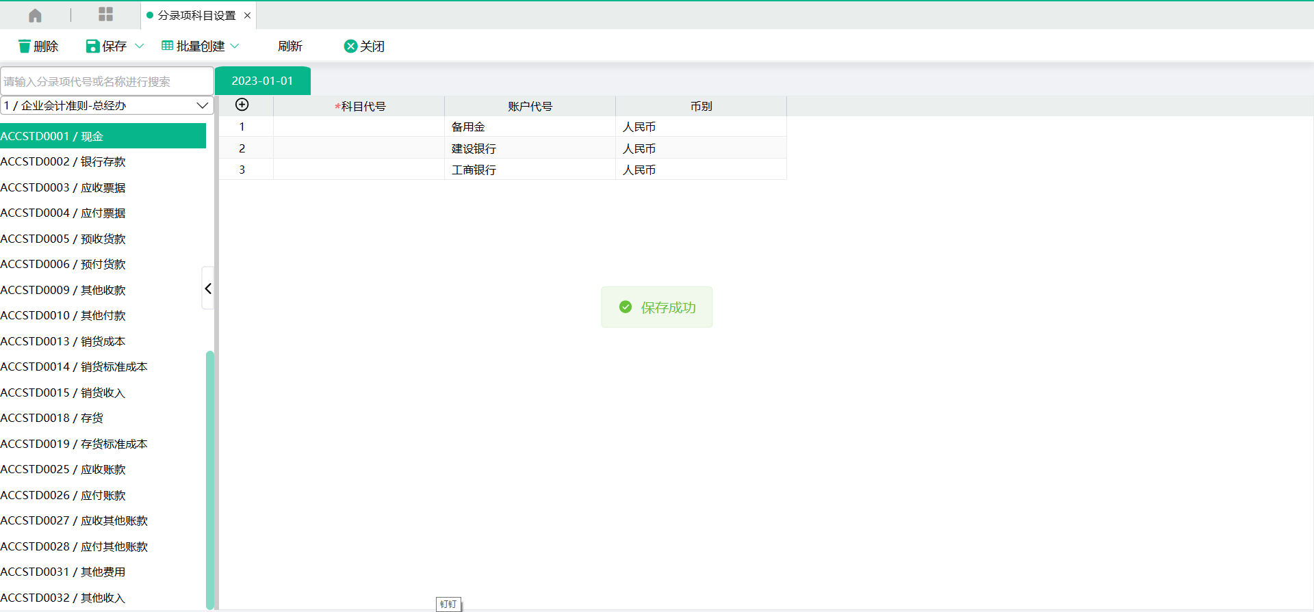
Task: Focus the 分录项 search input field
Action: (x=107, y=81)
